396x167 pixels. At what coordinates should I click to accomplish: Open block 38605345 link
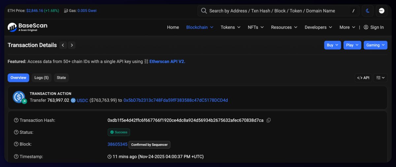point(117,144)
